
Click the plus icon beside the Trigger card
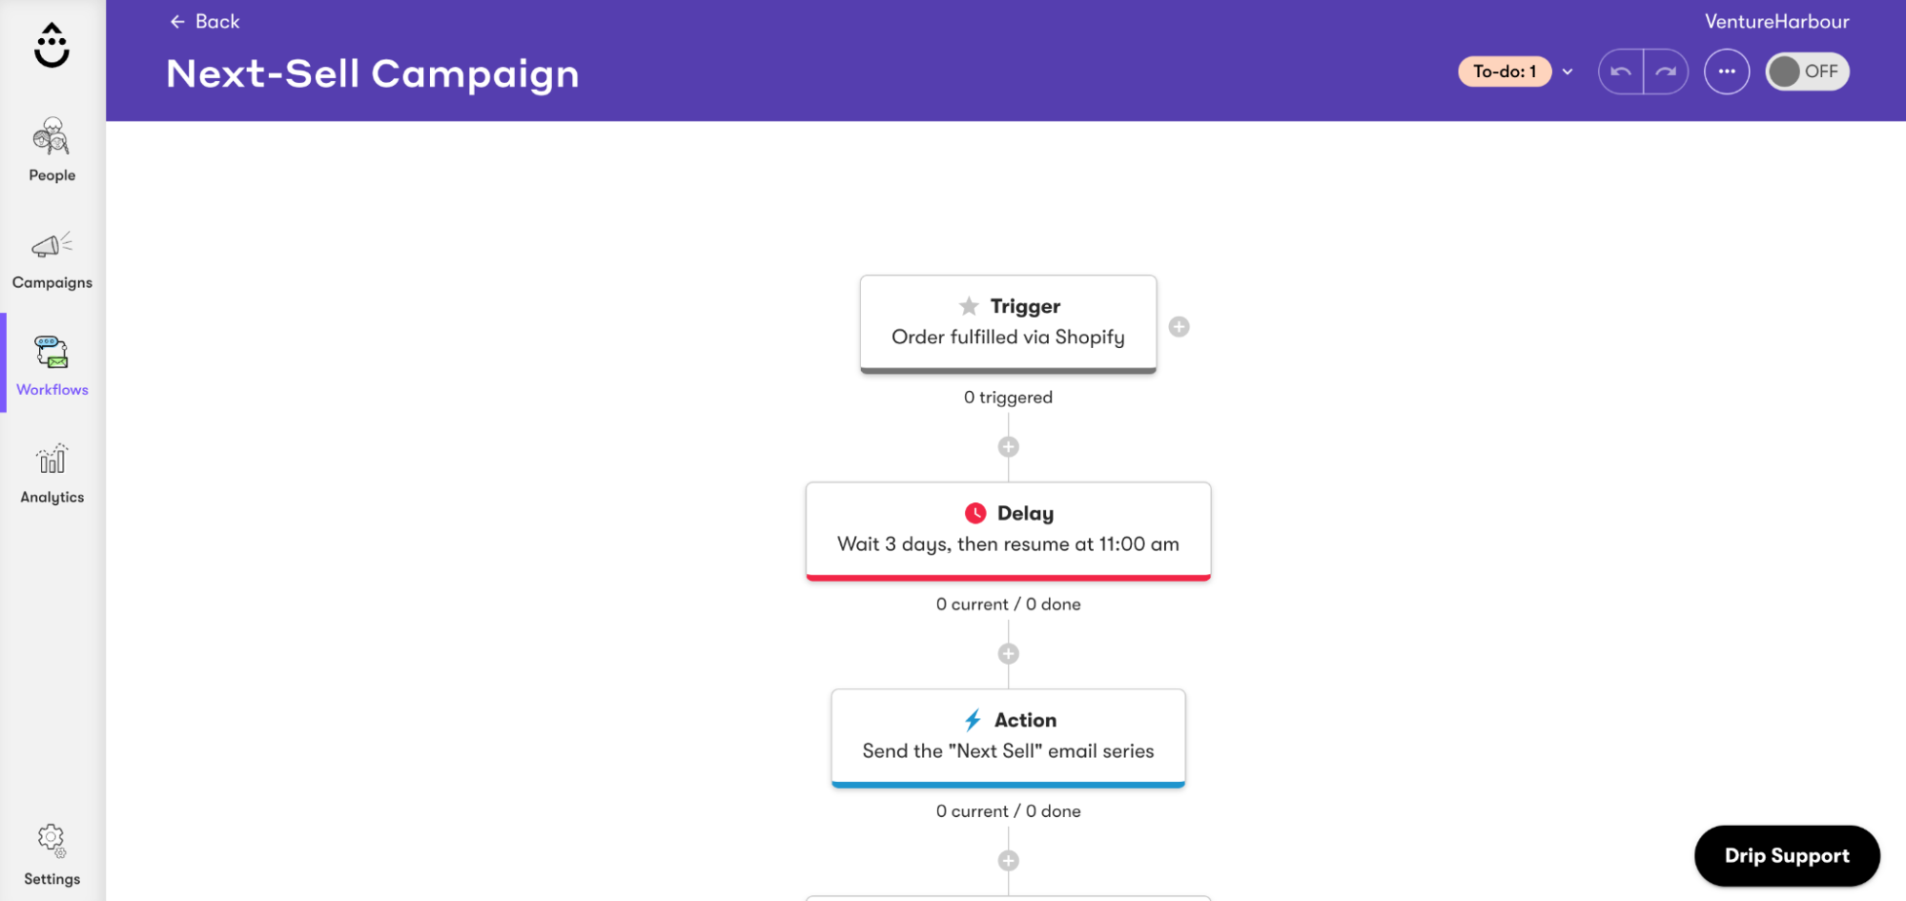pyautogui.click(x=1179, y=326)
